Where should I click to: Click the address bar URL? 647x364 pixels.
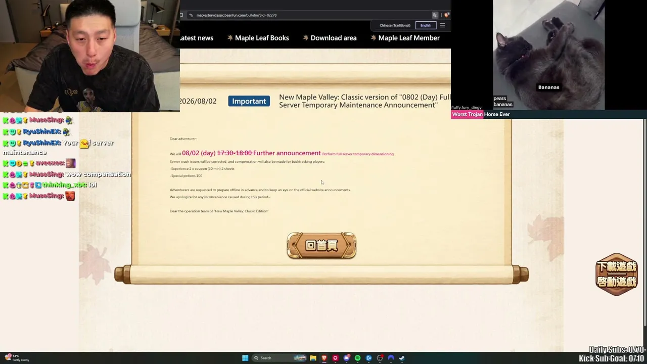[237, 15]
